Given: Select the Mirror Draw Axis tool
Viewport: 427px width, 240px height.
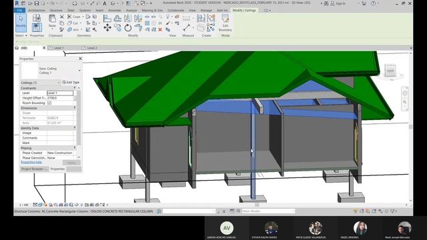Looking at the screenshot, I should [x=138, y=19].
